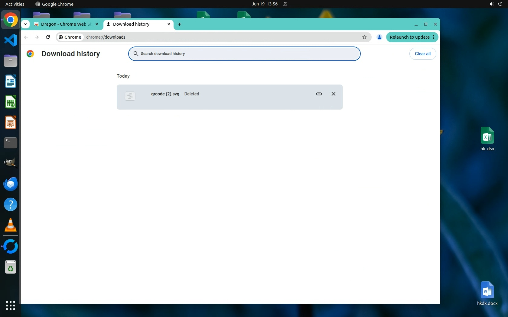Open the Chrome three-dot menu
508x317 pixels.
(x=434, y=37)
